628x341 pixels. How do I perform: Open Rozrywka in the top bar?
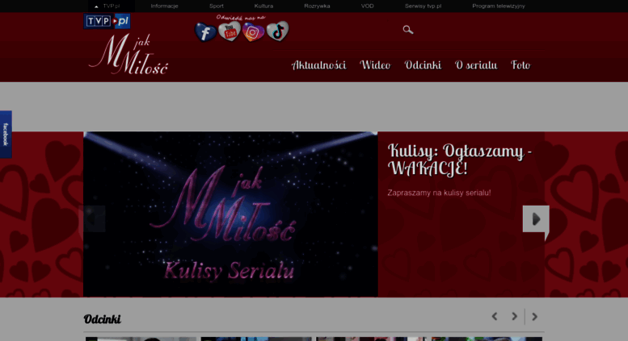317,6
